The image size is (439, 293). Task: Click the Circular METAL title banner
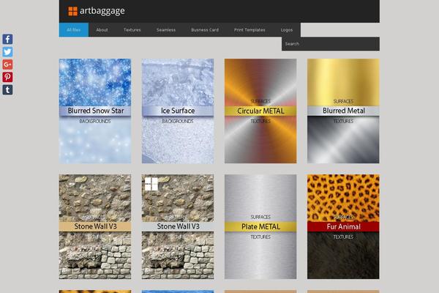coord(260,111)
